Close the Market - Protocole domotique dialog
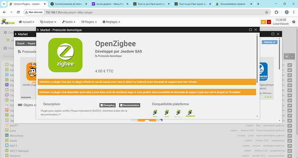The image size is (298, 158). point(256,30)
